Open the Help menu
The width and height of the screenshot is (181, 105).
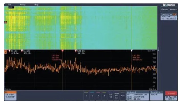[x=36, y=5]
